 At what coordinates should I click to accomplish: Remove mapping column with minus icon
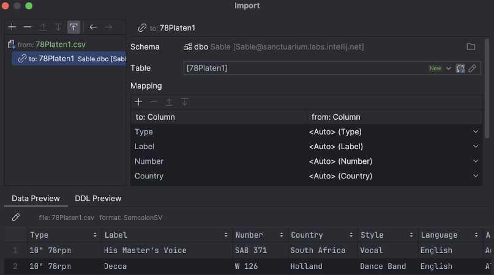(154, 101)
